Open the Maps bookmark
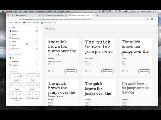161x120 pixels. 36,23
